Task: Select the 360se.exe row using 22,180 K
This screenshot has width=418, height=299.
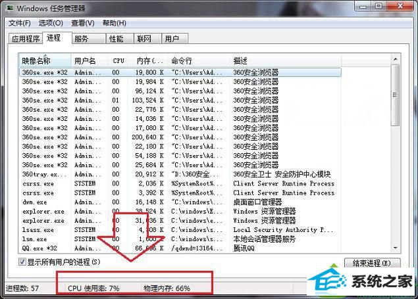Action: (180, 147)
